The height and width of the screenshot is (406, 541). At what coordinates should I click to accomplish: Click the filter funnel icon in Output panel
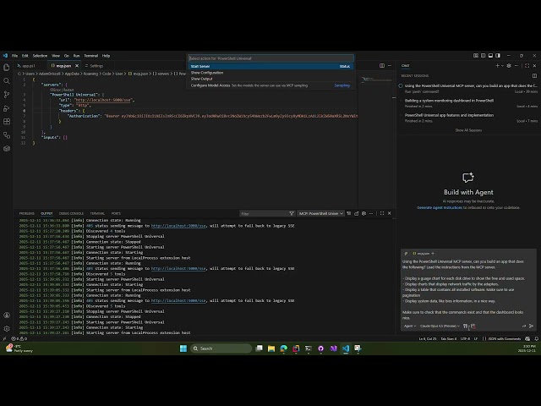pyautogui.click(x=292, y=214)
